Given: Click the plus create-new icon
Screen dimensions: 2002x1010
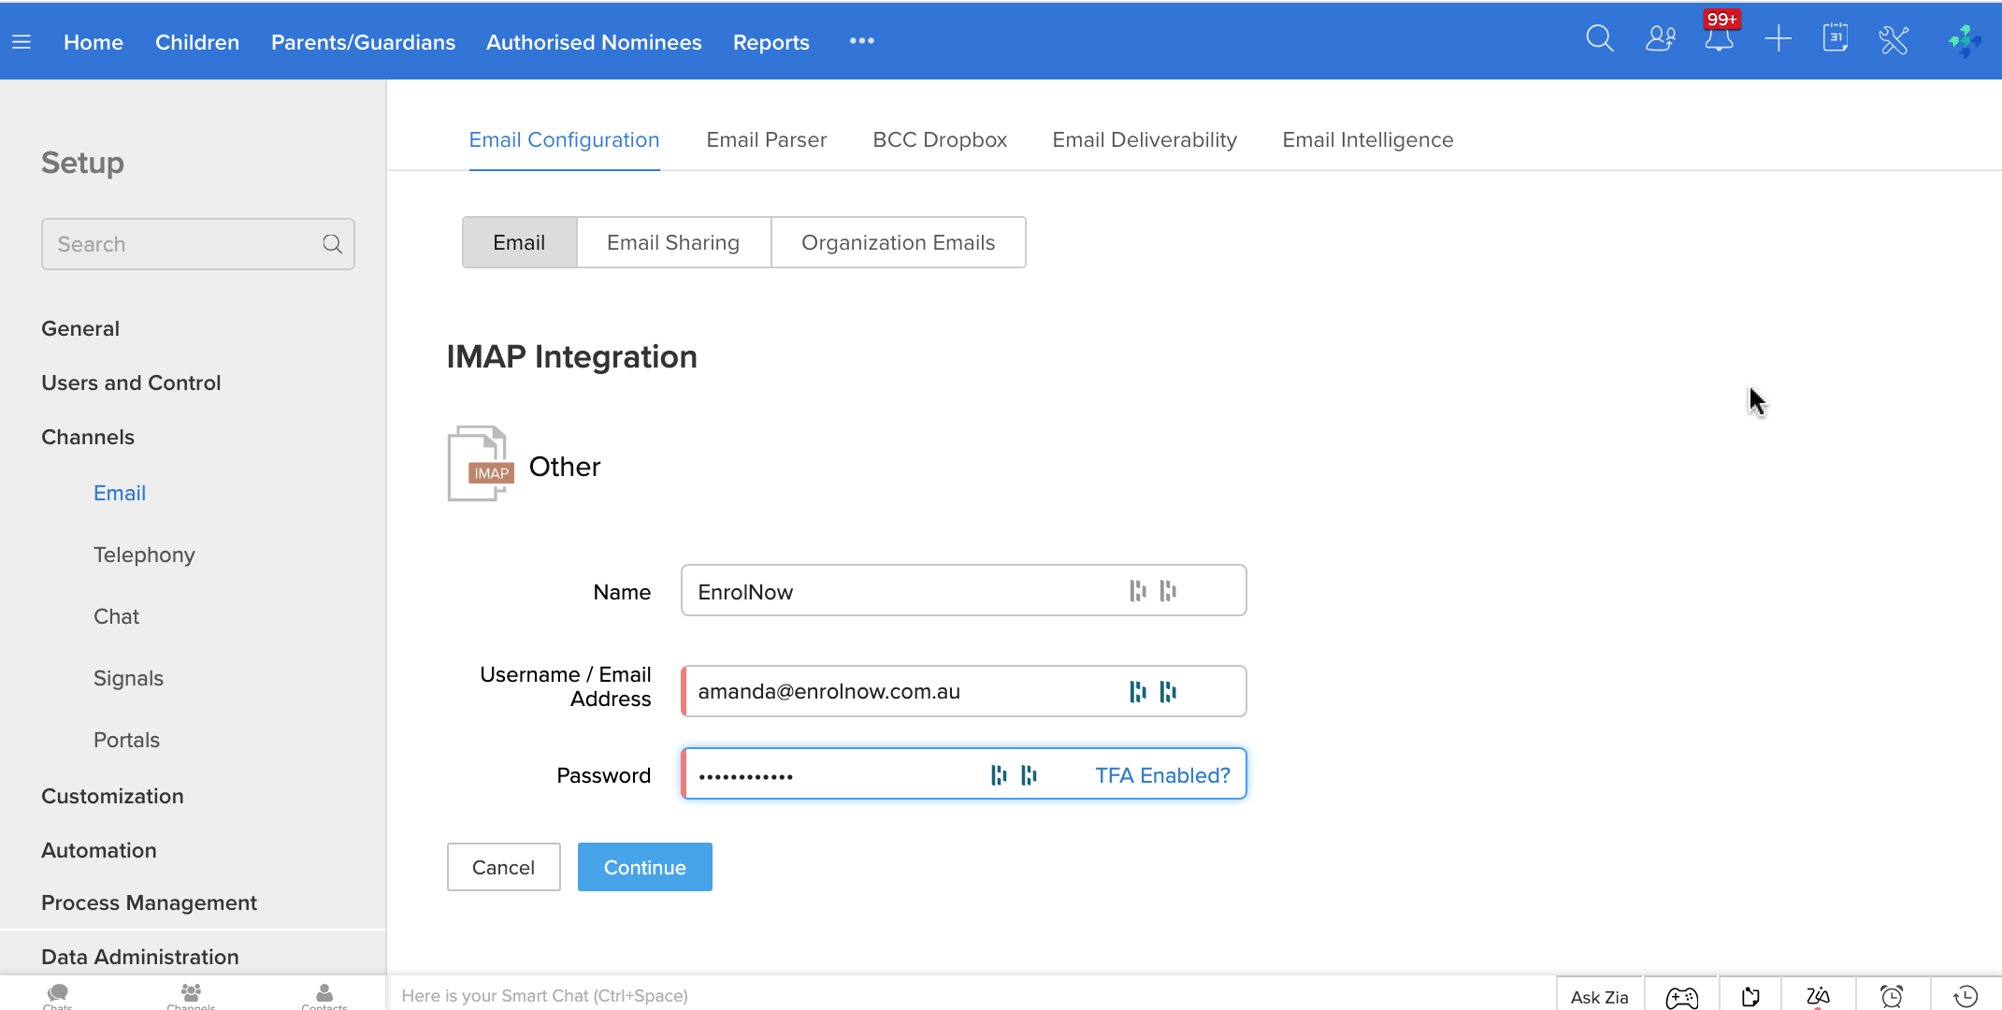Looking at the screenshot, I should pyautogui.click(x=1778, y=39).
